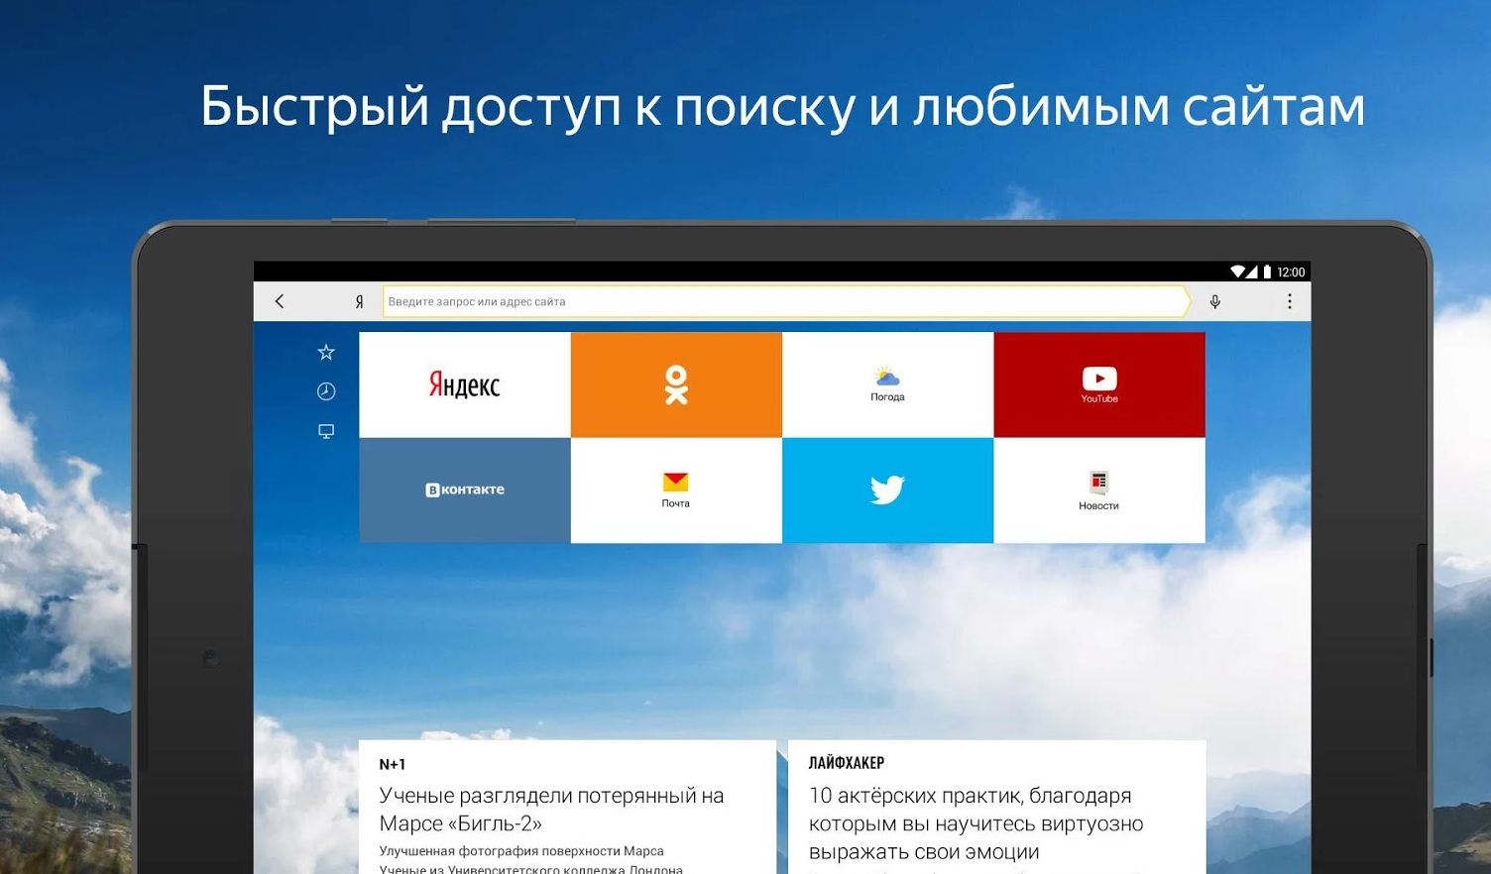Open the orange Odnoklassniki tile

[676, 384]
